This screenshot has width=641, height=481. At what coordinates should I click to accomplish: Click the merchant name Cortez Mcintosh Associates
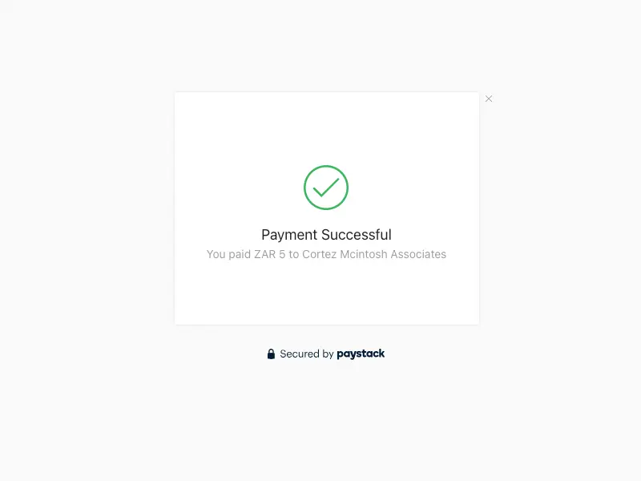374,254
